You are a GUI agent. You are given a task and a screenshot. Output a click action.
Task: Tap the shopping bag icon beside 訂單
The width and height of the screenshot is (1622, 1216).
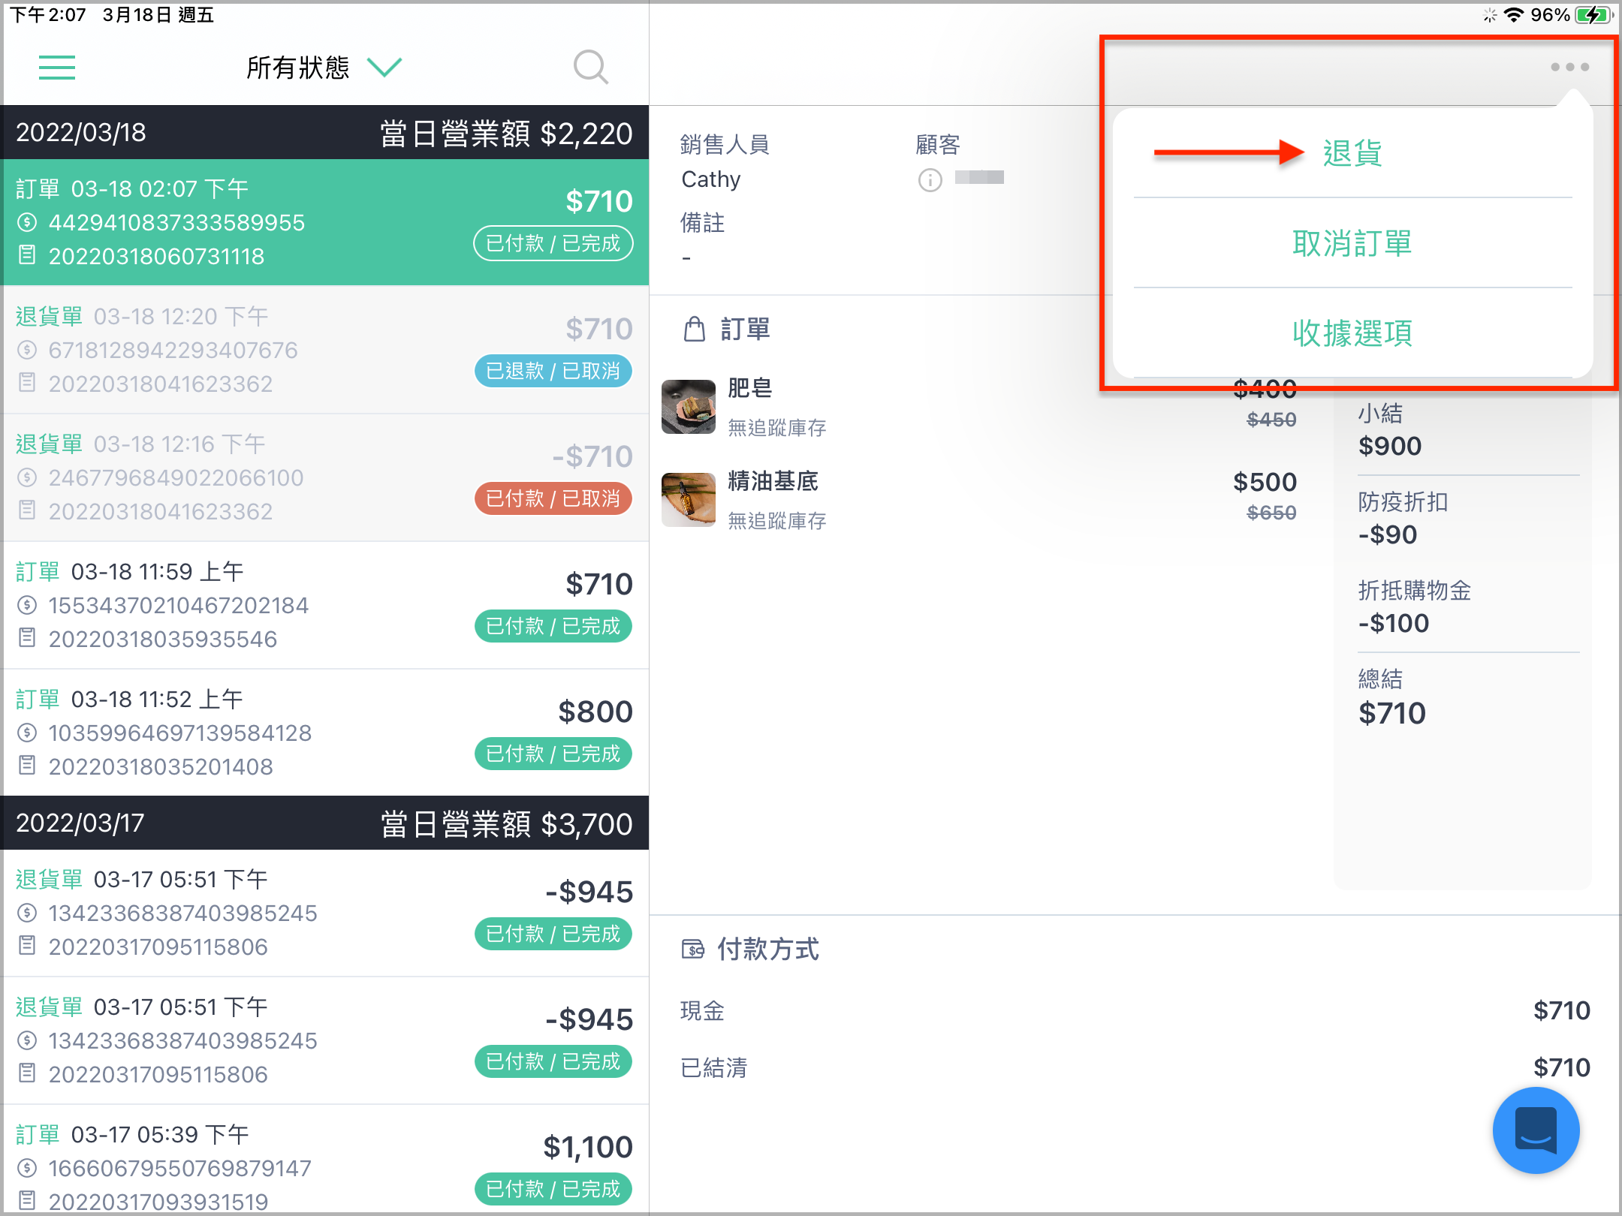point(695,329)
